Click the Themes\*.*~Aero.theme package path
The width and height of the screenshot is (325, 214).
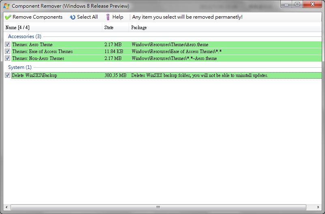174,58
